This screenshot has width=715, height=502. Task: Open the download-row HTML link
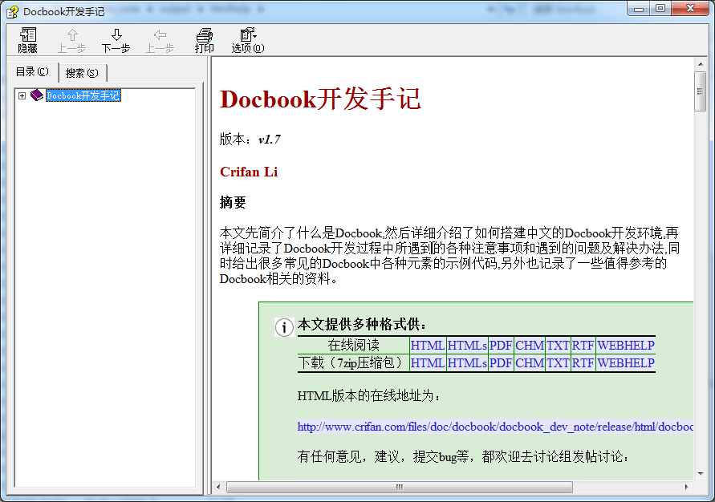point(427,363)
